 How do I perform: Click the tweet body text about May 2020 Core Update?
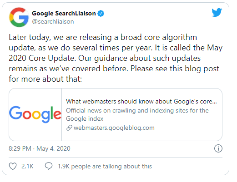pyautogui.click(x=116, y=58)
